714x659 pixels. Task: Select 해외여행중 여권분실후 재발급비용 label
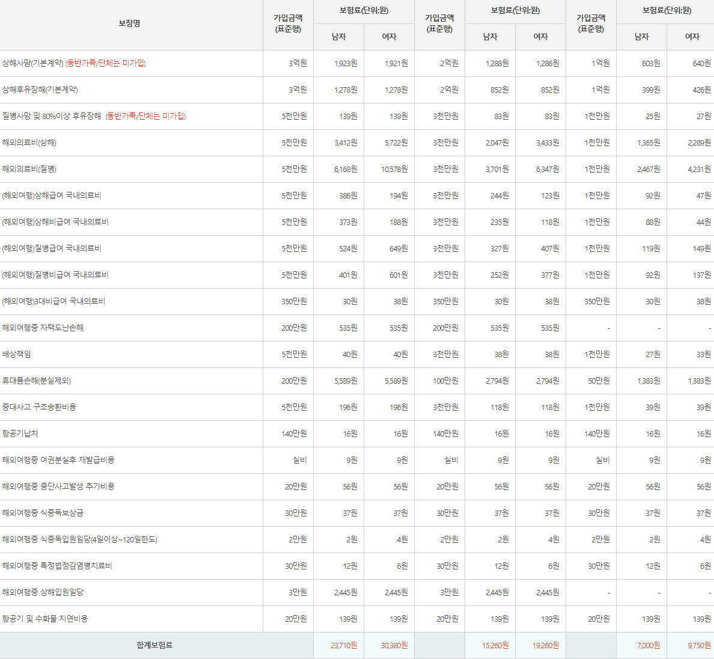click(x=58, y=460)
